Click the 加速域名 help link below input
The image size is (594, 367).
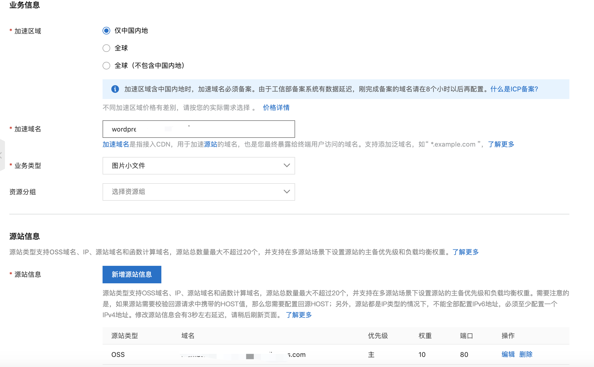coord(116,144)
